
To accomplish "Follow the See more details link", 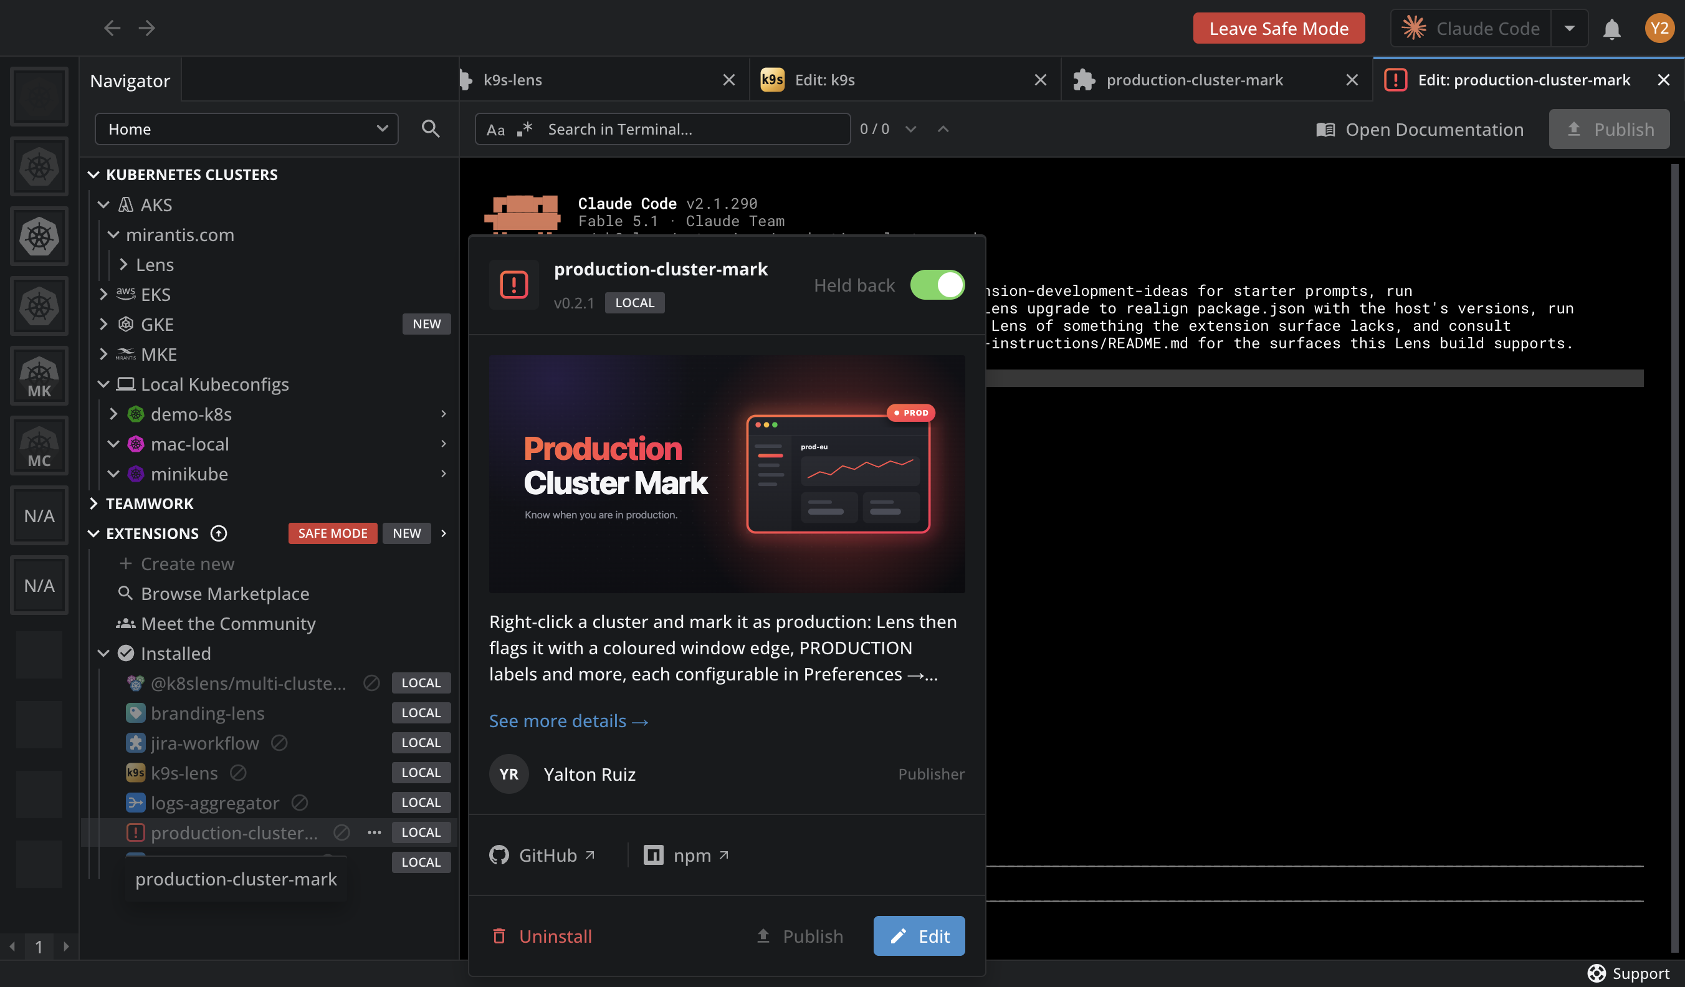I will [569, 721].
